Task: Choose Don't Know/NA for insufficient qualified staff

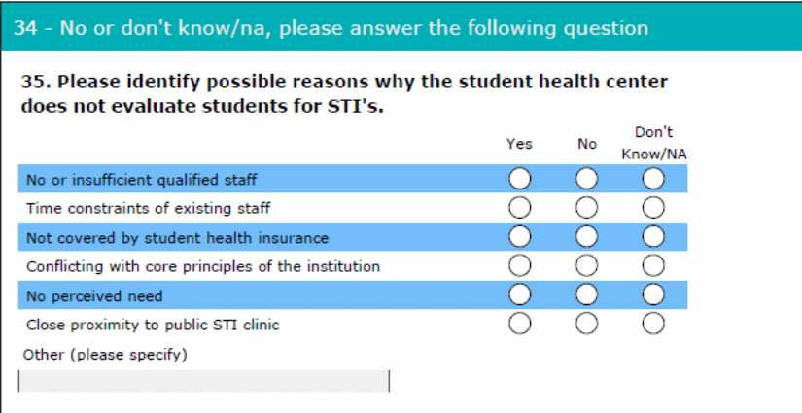Action: coord(653,179)
